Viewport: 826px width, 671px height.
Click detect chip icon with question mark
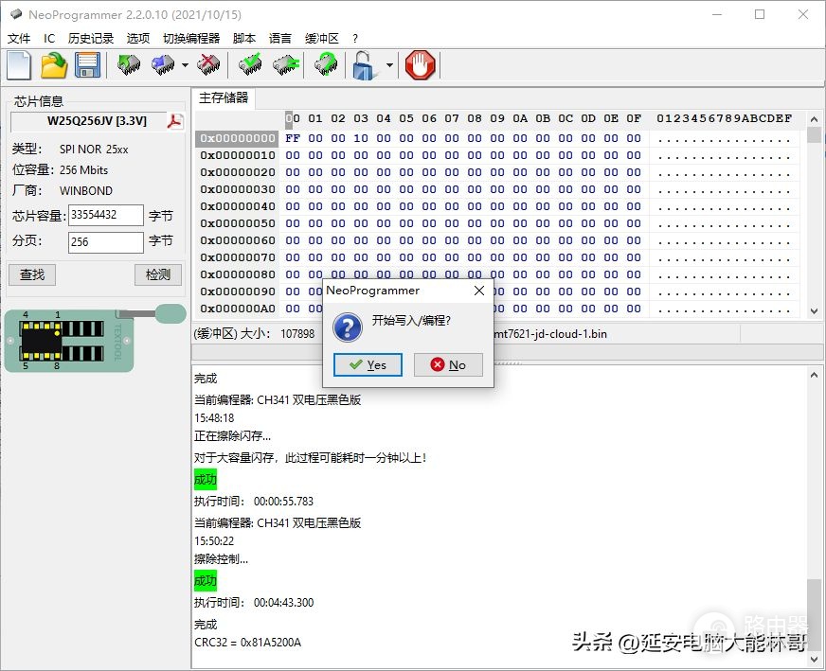[x=326, y=65]
